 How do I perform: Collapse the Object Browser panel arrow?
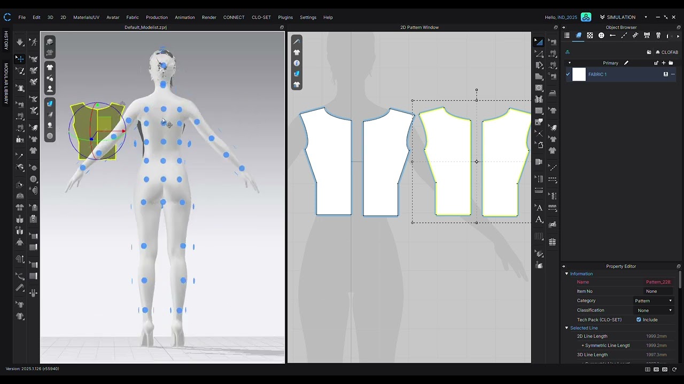[x=563, y=27]
